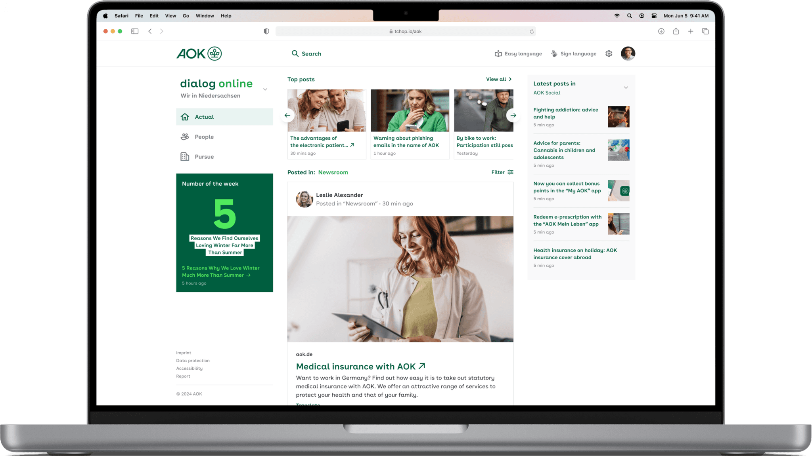This screenshot has height=456, width=812.
Task: Select the Newsroom category filter
Action: click(333, 172)
